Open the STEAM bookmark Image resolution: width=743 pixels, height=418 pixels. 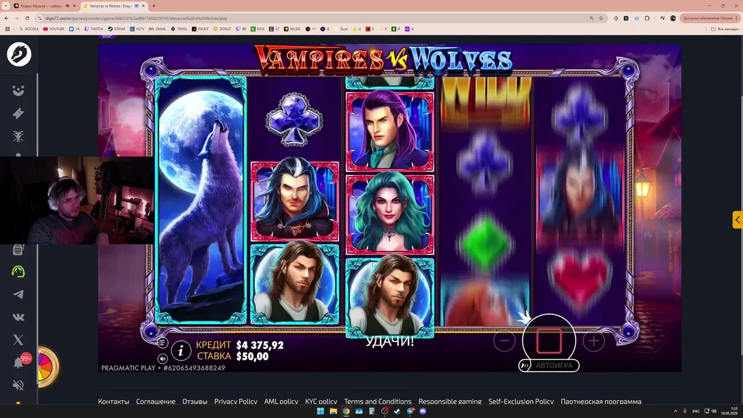click(117, 28)
